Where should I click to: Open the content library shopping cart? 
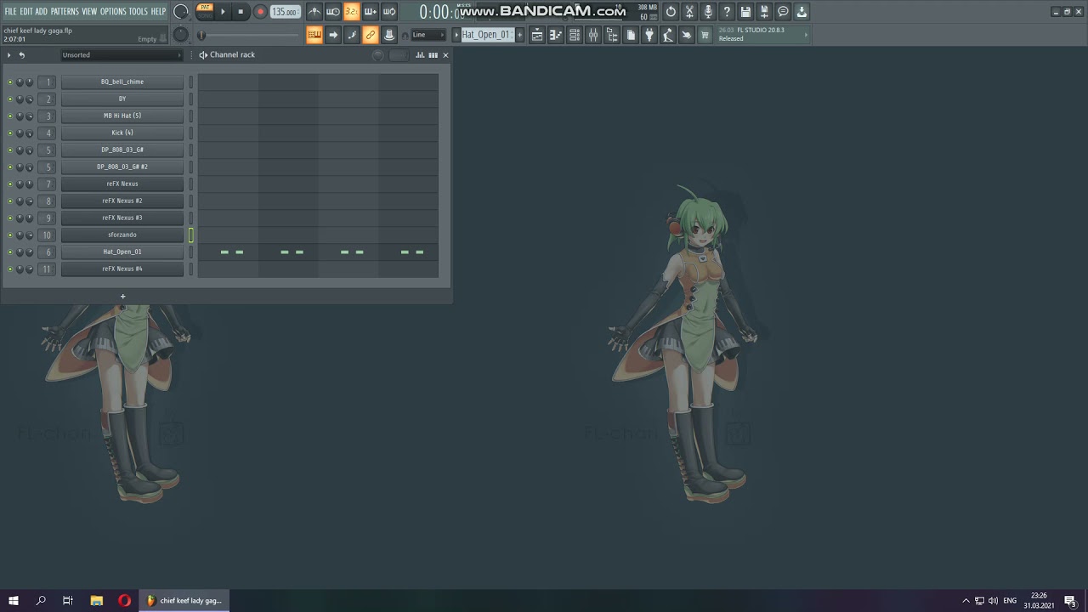pyautogui.click(x=705, y=35)
